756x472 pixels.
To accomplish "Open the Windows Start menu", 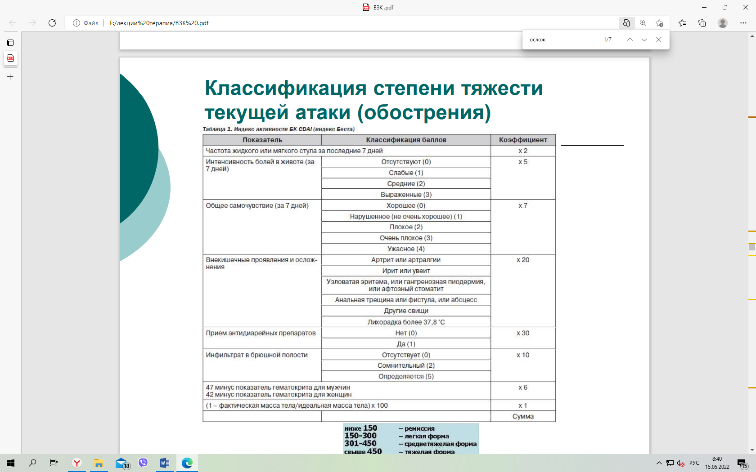I will coord(11,463).
